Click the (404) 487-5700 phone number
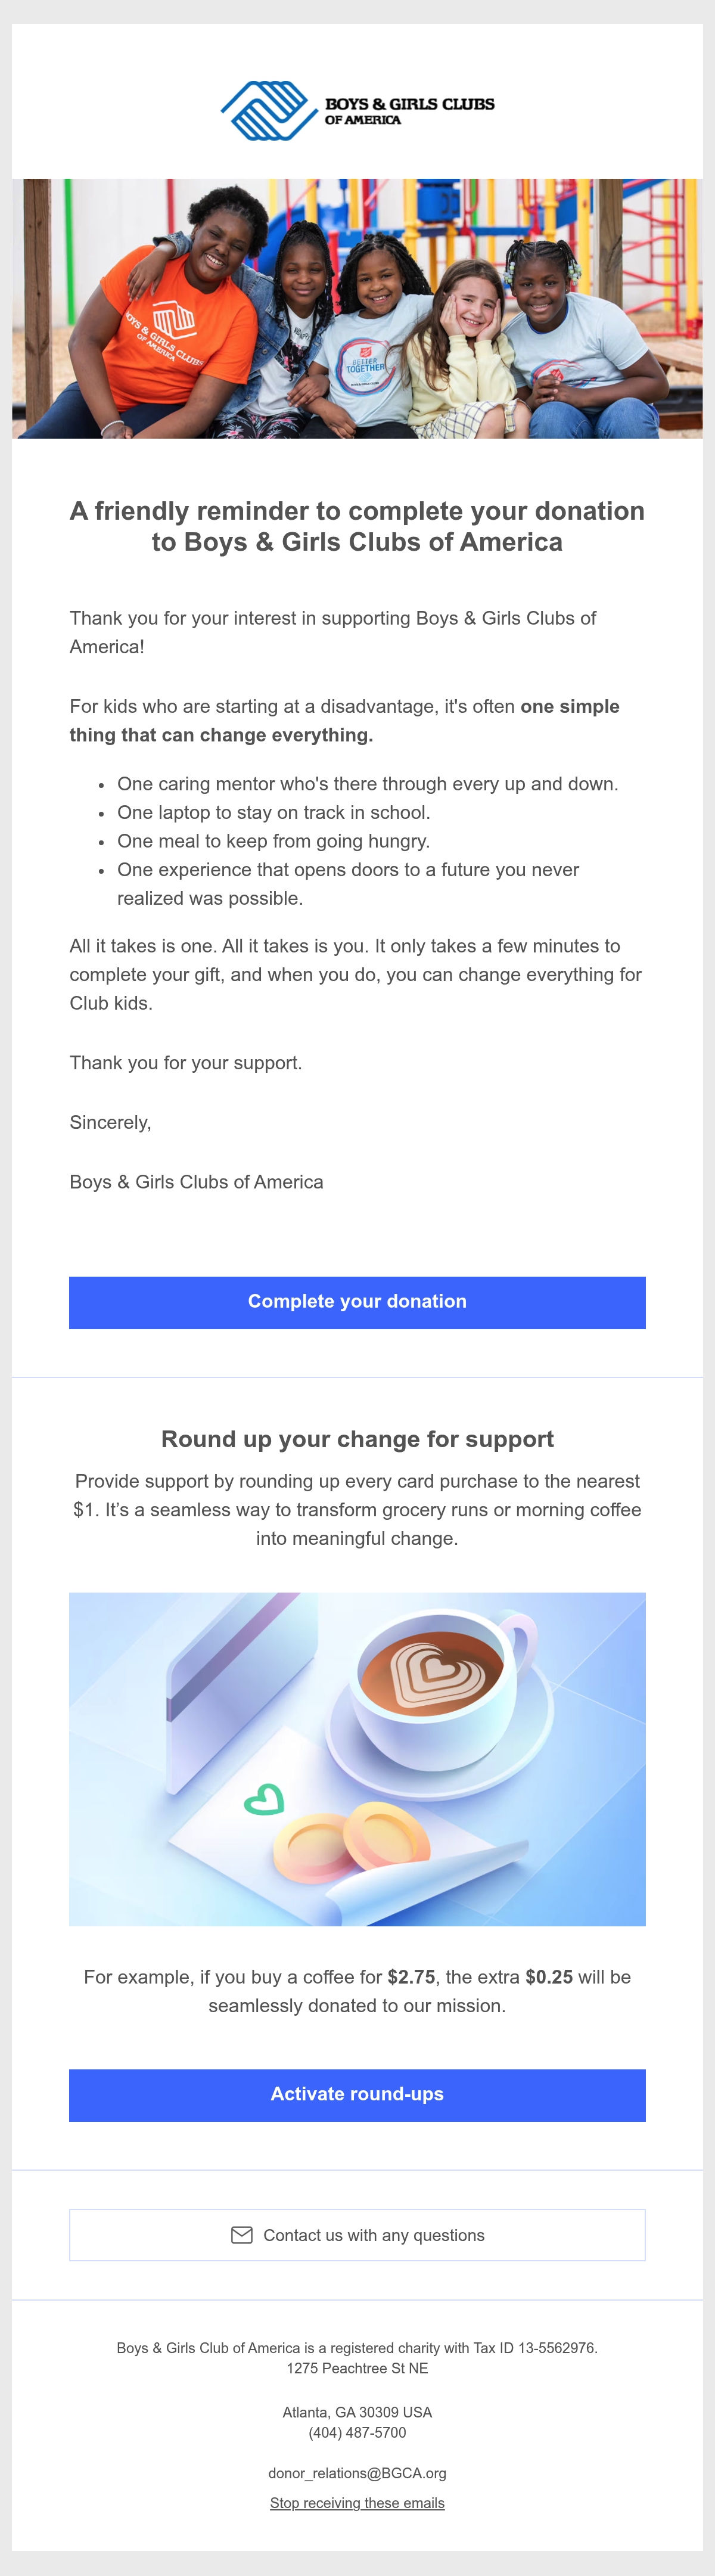The image size is (715, 2576). (357, 2433)
